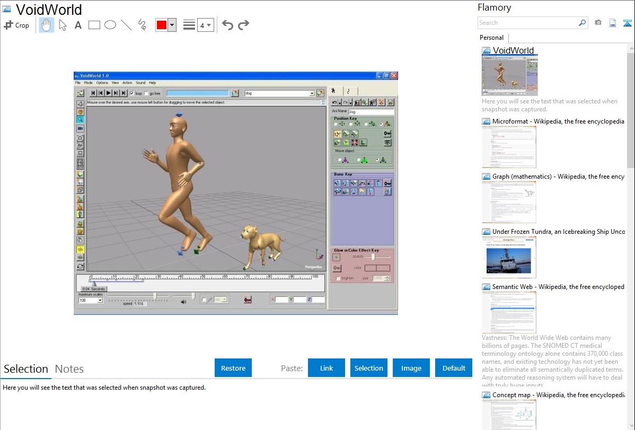The image size is (635, 430).
Task: Click the line thickness icon
Action: click(189, 25)
